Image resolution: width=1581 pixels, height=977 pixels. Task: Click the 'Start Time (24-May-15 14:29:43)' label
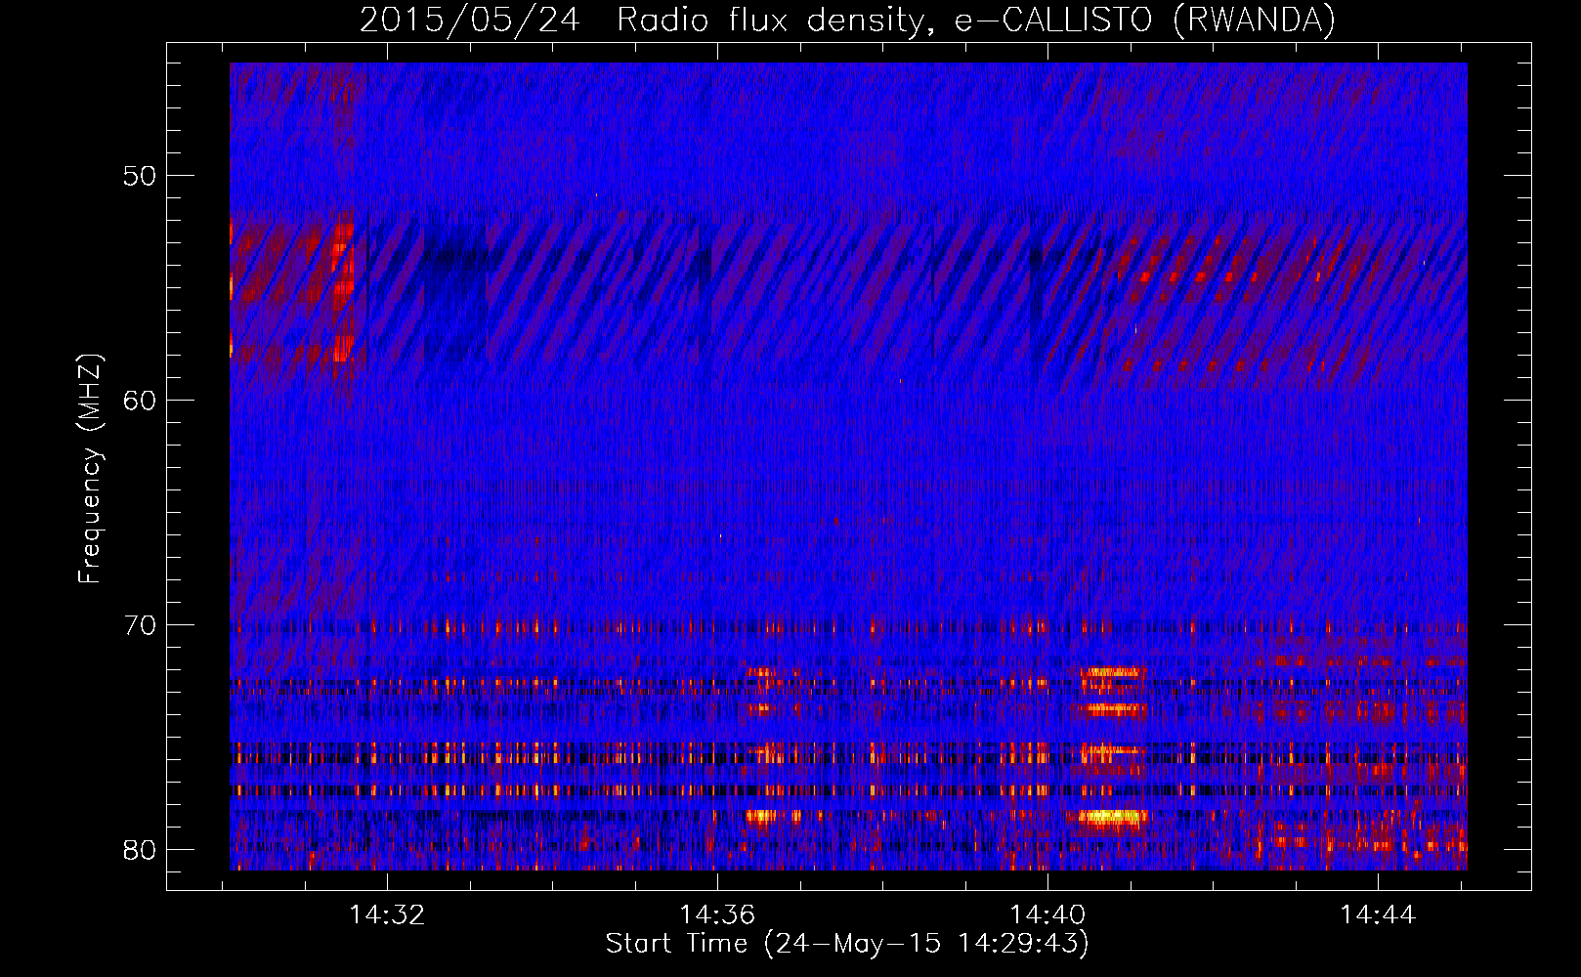pos(847,944)
